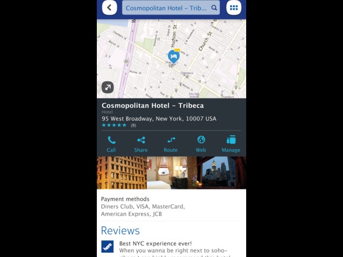Image resolution: width=343 pixels, height=257 pixels.
Task: Click the 'American Express, JCB' text
Action: click(132, 214)
